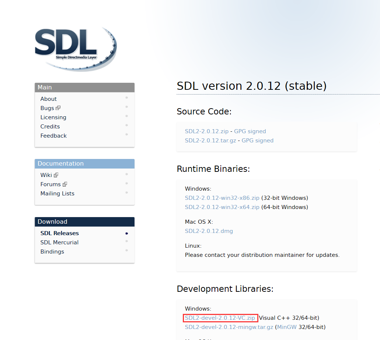380x340 pixels.
Task: Visit the Forums link
Action: point(50,184)
